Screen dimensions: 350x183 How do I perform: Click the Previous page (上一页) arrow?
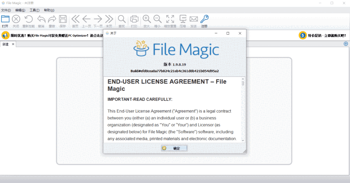[87, 19]
